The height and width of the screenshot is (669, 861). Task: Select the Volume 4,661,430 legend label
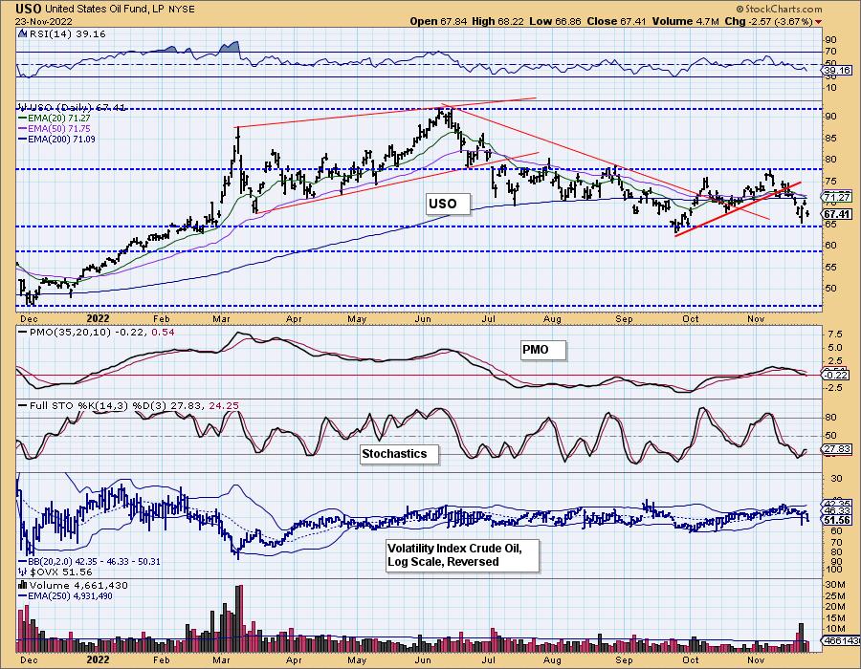[77, 586]
